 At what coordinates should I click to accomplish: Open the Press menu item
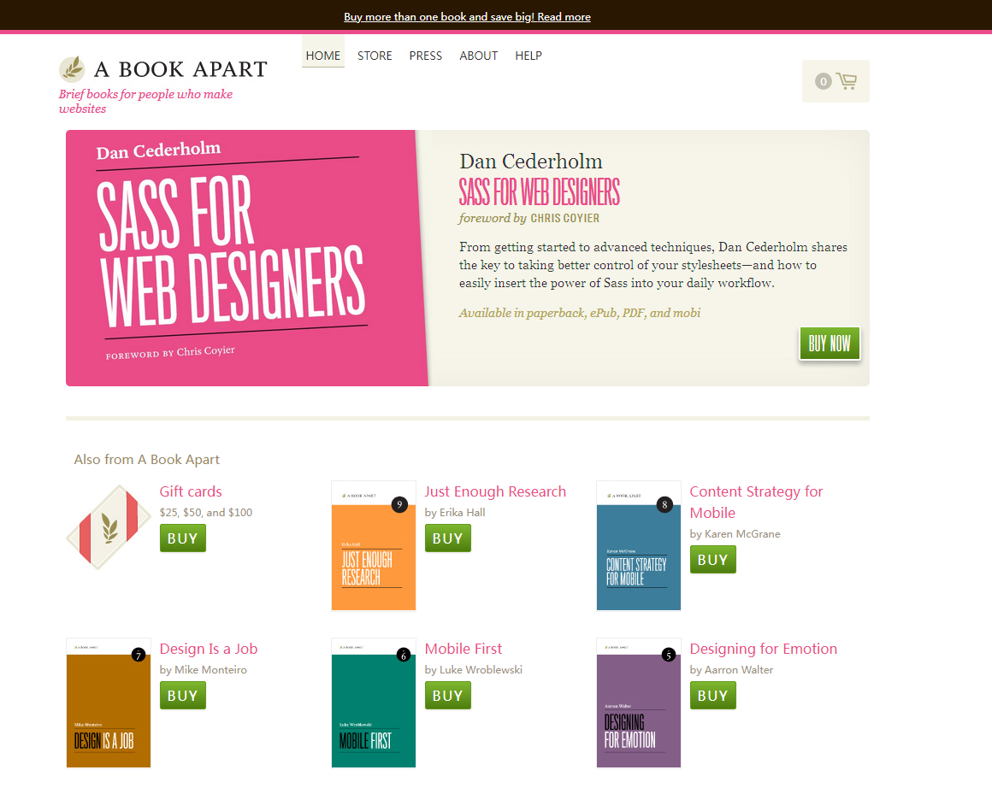pos(425,56)
